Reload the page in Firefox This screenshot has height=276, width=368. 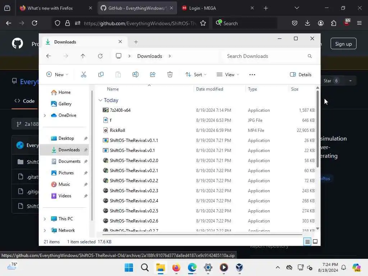(x=34, y=23)
